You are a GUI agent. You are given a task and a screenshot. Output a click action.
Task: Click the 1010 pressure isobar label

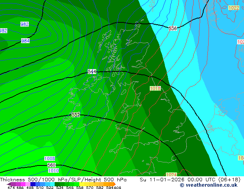[53, 170]
